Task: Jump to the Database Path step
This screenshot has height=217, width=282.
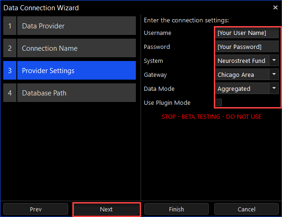Action: (x=76, y=93)
